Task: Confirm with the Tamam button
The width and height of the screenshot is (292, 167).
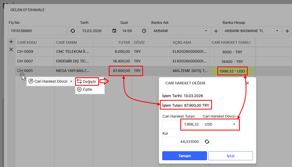Action: [x=184, y=156]
